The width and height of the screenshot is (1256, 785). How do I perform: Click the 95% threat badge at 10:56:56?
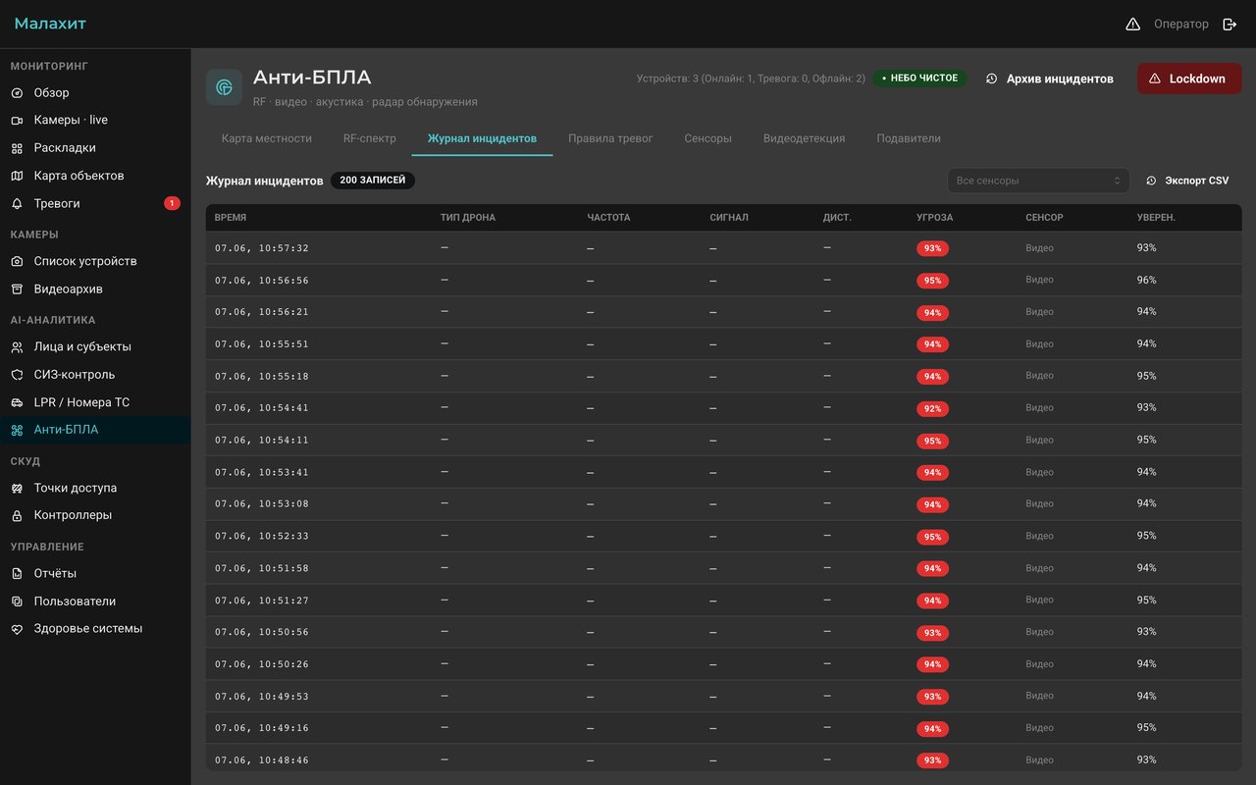click(932, 281)
